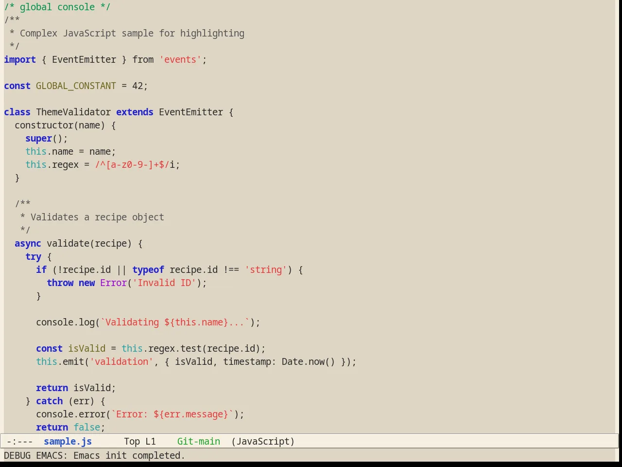Click the -:--- buffer status indicator
622x467 pixels.
click(20, 441)
